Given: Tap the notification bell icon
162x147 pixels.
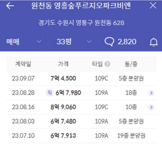Looking at the screenshot, I should [154, 42].
